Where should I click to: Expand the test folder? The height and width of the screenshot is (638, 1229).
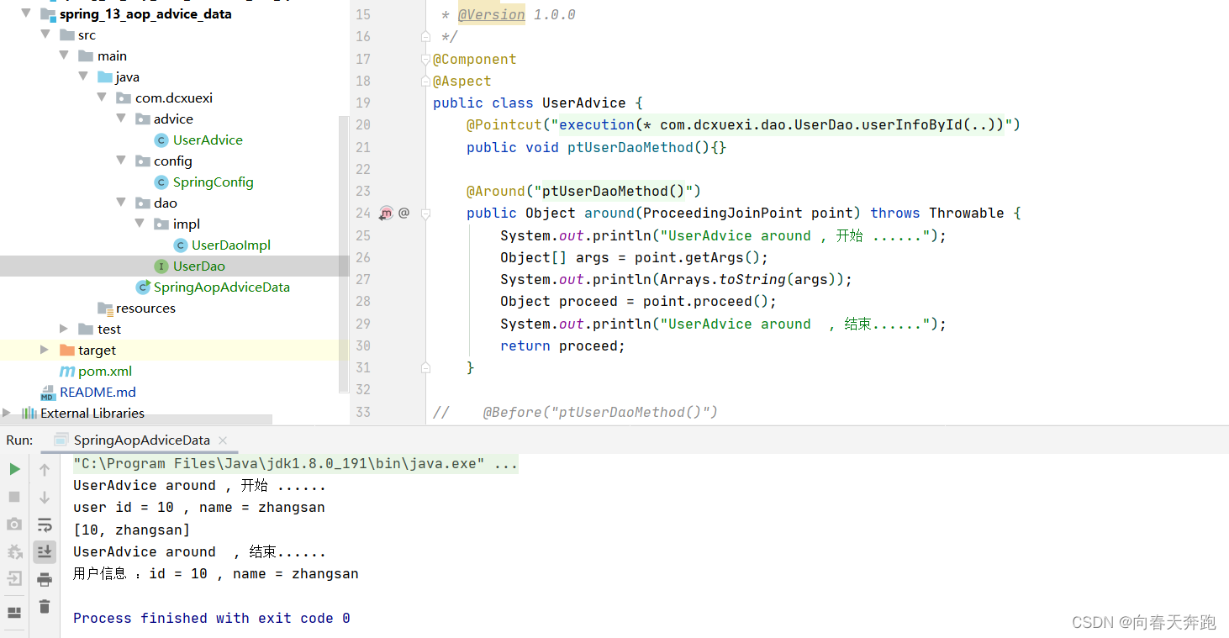[x=64, y=329]
